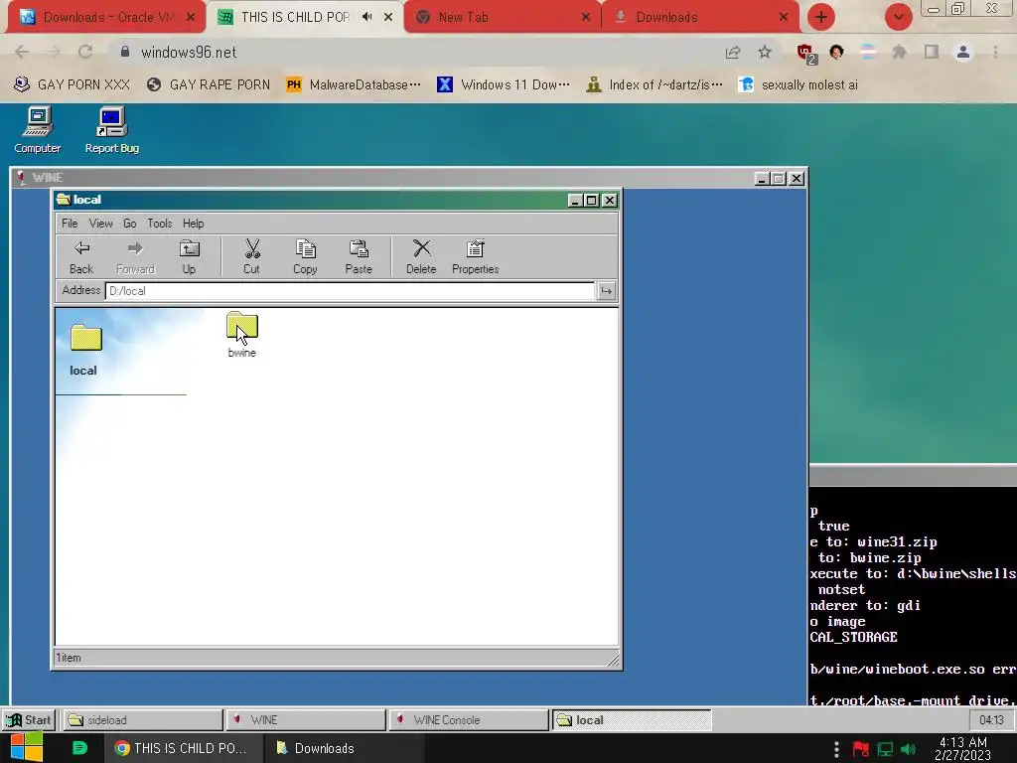The image size is (1017, 763).
Task: Click large local folder icon in sidebar
Action: 86,338
